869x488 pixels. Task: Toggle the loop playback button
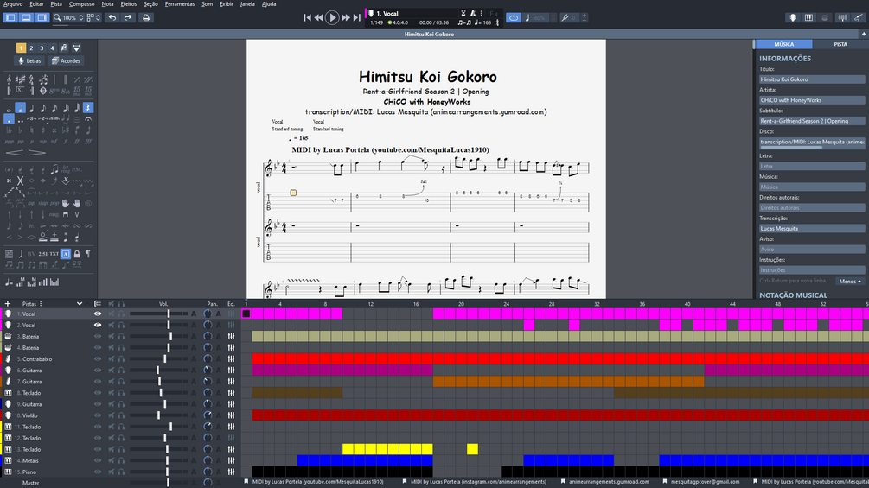[514, 17]
